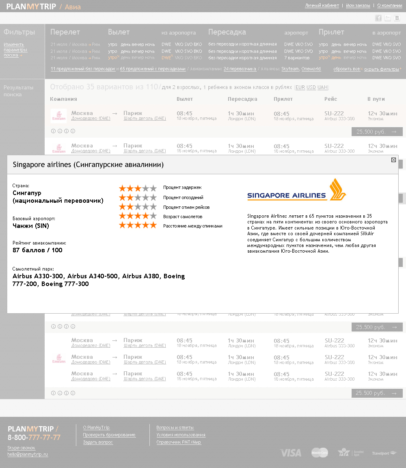Remove the orange день arrival time filter
Image resolution: width=406 pixels, height=468 pixels.
click(336, 57)
